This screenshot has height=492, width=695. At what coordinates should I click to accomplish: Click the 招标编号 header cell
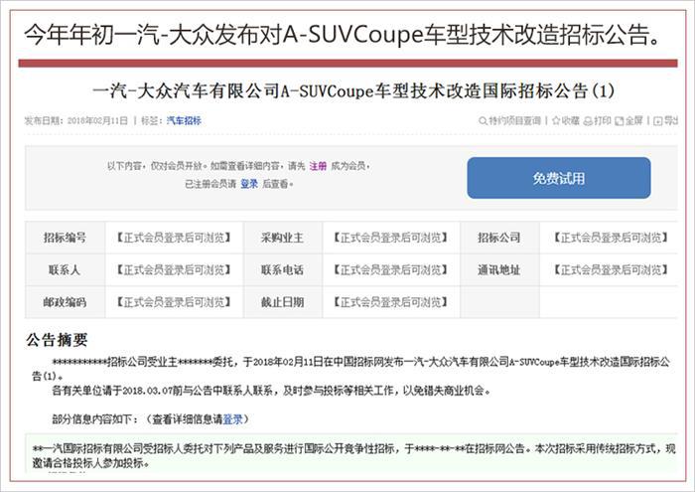[65, 238]
